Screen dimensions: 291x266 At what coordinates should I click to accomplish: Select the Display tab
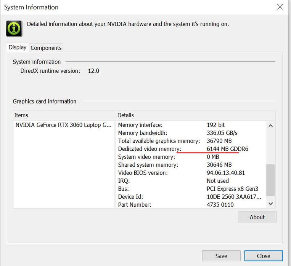coord(18,47)
